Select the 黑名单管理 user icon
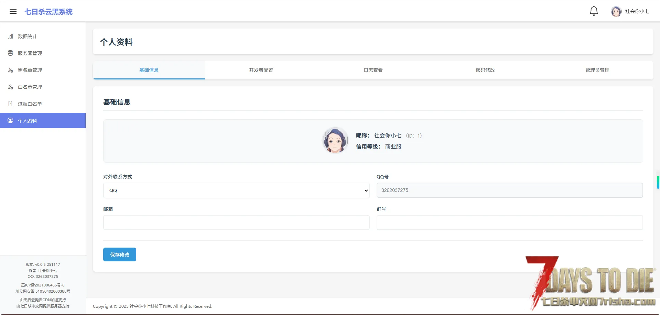660x315 pixels. point(11,70)
